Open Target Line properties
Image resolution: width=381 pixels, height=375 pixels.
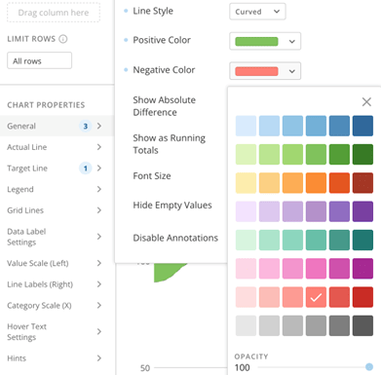coord(57,169)
